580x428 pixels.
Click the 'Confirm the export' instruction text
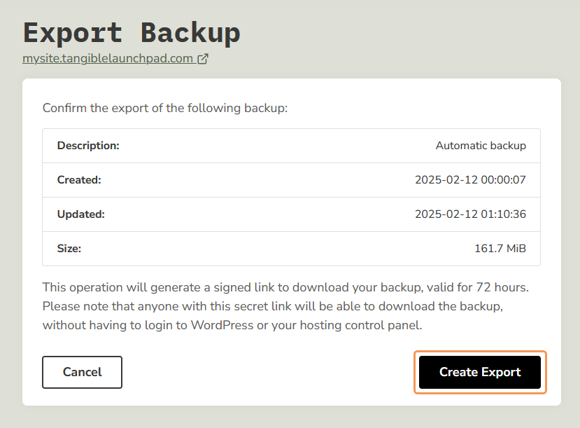click(165, 108)
